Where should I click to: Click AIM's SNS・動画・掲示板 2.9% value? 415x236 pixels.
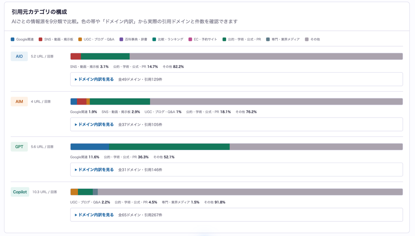121,112
